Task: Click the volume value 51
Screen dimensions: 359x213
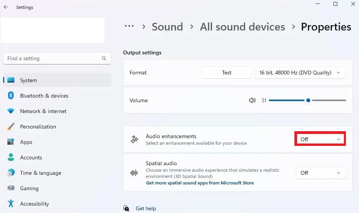Action: coord(264,100)
